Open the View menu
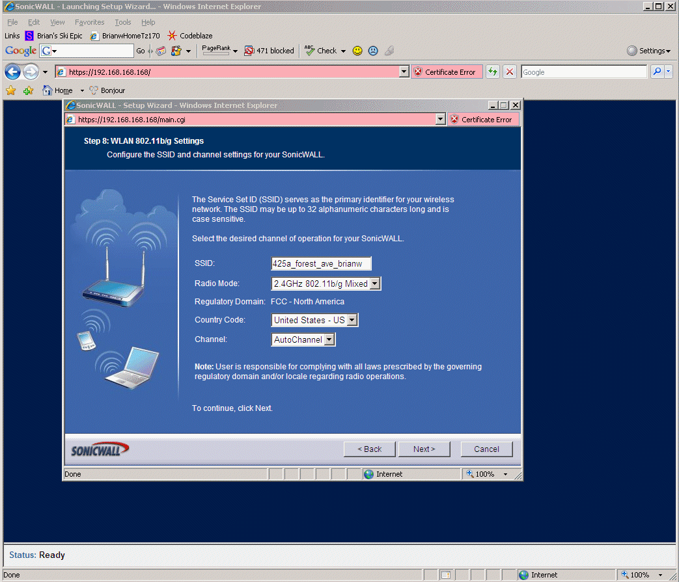 [57, 22]
